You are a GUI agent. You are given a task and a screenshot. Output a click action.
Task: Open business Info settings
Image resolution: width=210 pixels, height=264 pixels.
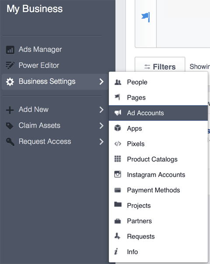point(158,252)
